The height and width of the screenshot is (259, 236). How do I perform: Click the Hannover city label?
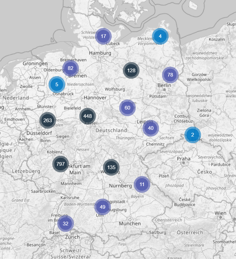tap(95, 98)
